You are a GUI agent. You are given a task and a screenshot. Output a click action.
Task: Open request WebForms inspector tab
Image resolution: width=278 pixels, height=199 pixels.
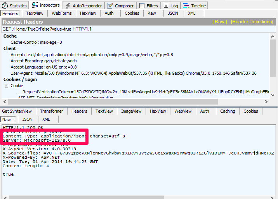[62, 13]
